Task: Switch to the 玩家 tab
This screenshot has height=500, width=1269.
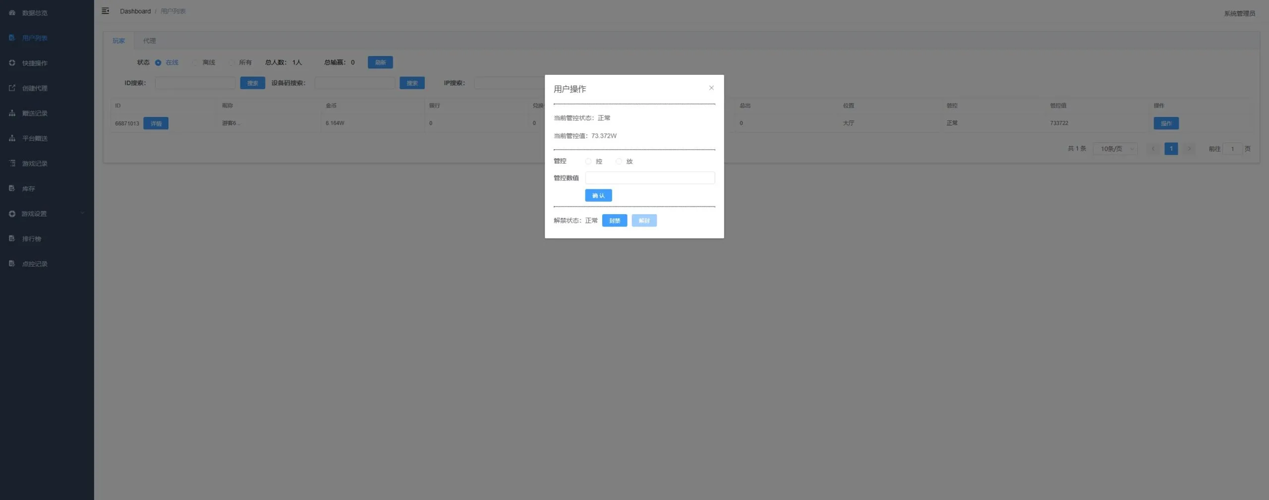Action: point(118,41)
